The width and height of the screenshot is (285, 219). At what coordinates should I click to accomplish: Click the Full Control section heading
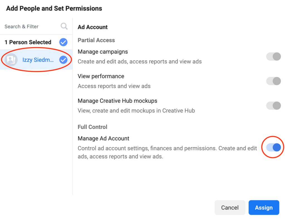(x=92, y=127)
